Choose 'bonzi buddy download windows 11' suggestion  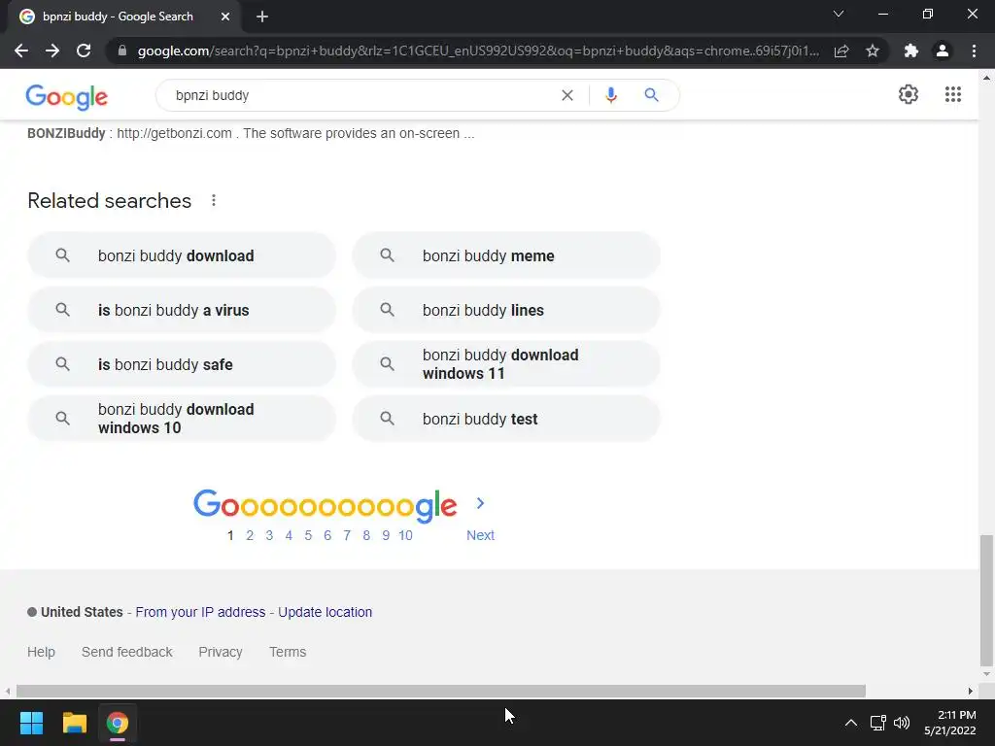click(506, 364)
